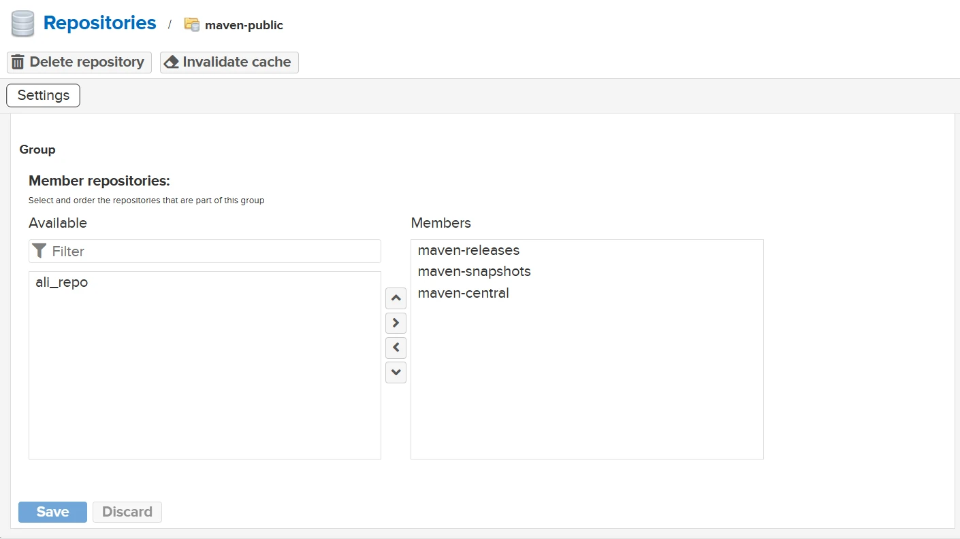
Task: Click the maven-public folder icon
Action: point(192,25)
